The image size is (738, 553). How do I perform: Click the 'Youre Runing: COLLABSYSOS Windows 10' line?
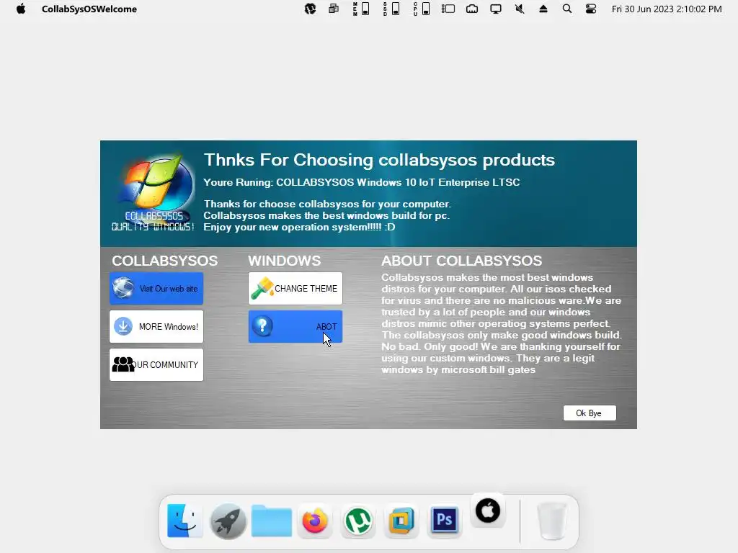pyautogui.click(x=362, y=182)
